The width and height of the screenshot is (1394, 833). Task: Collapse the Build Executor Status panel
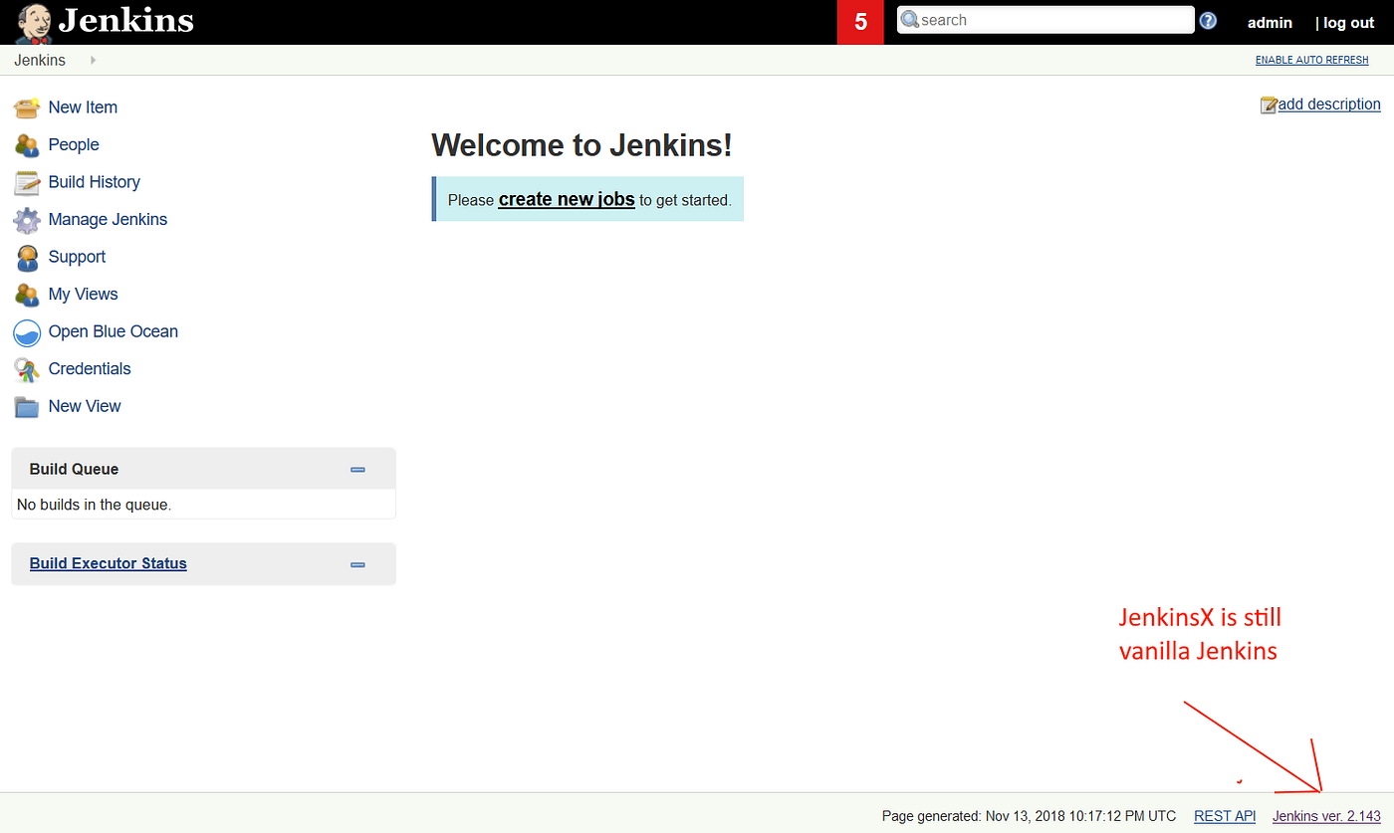(357, 563)
